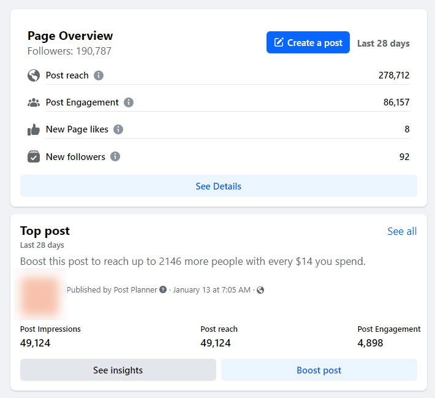Click the question mark icon after Post Planner
Image resolution: width=435 pixels, height=398 pixels.
163,289
